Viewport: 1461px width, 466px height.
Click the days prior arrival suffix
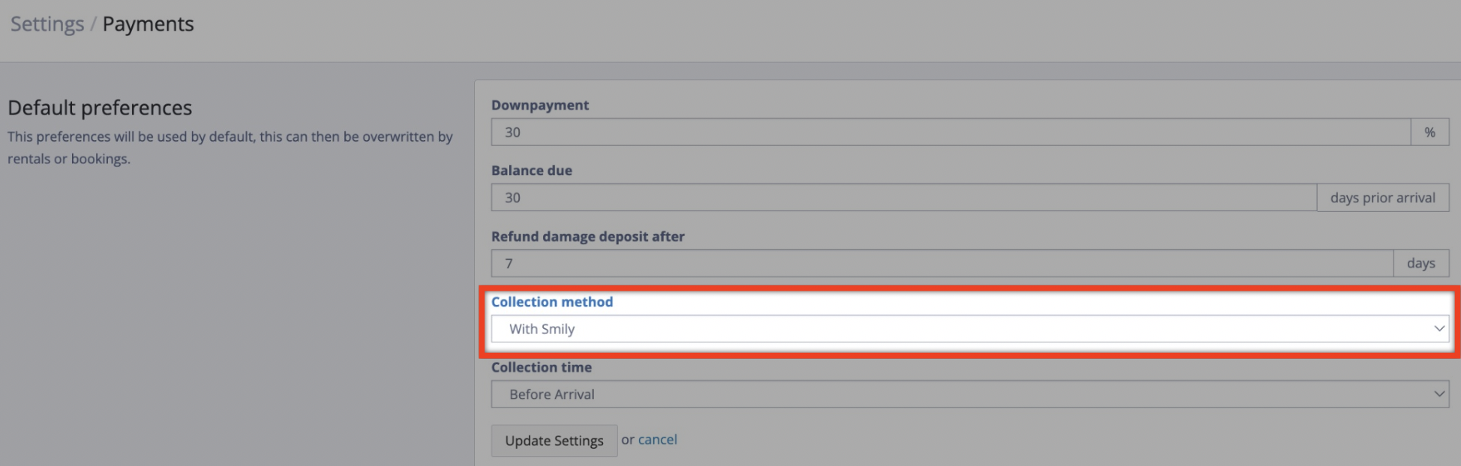pos(1383,198)
